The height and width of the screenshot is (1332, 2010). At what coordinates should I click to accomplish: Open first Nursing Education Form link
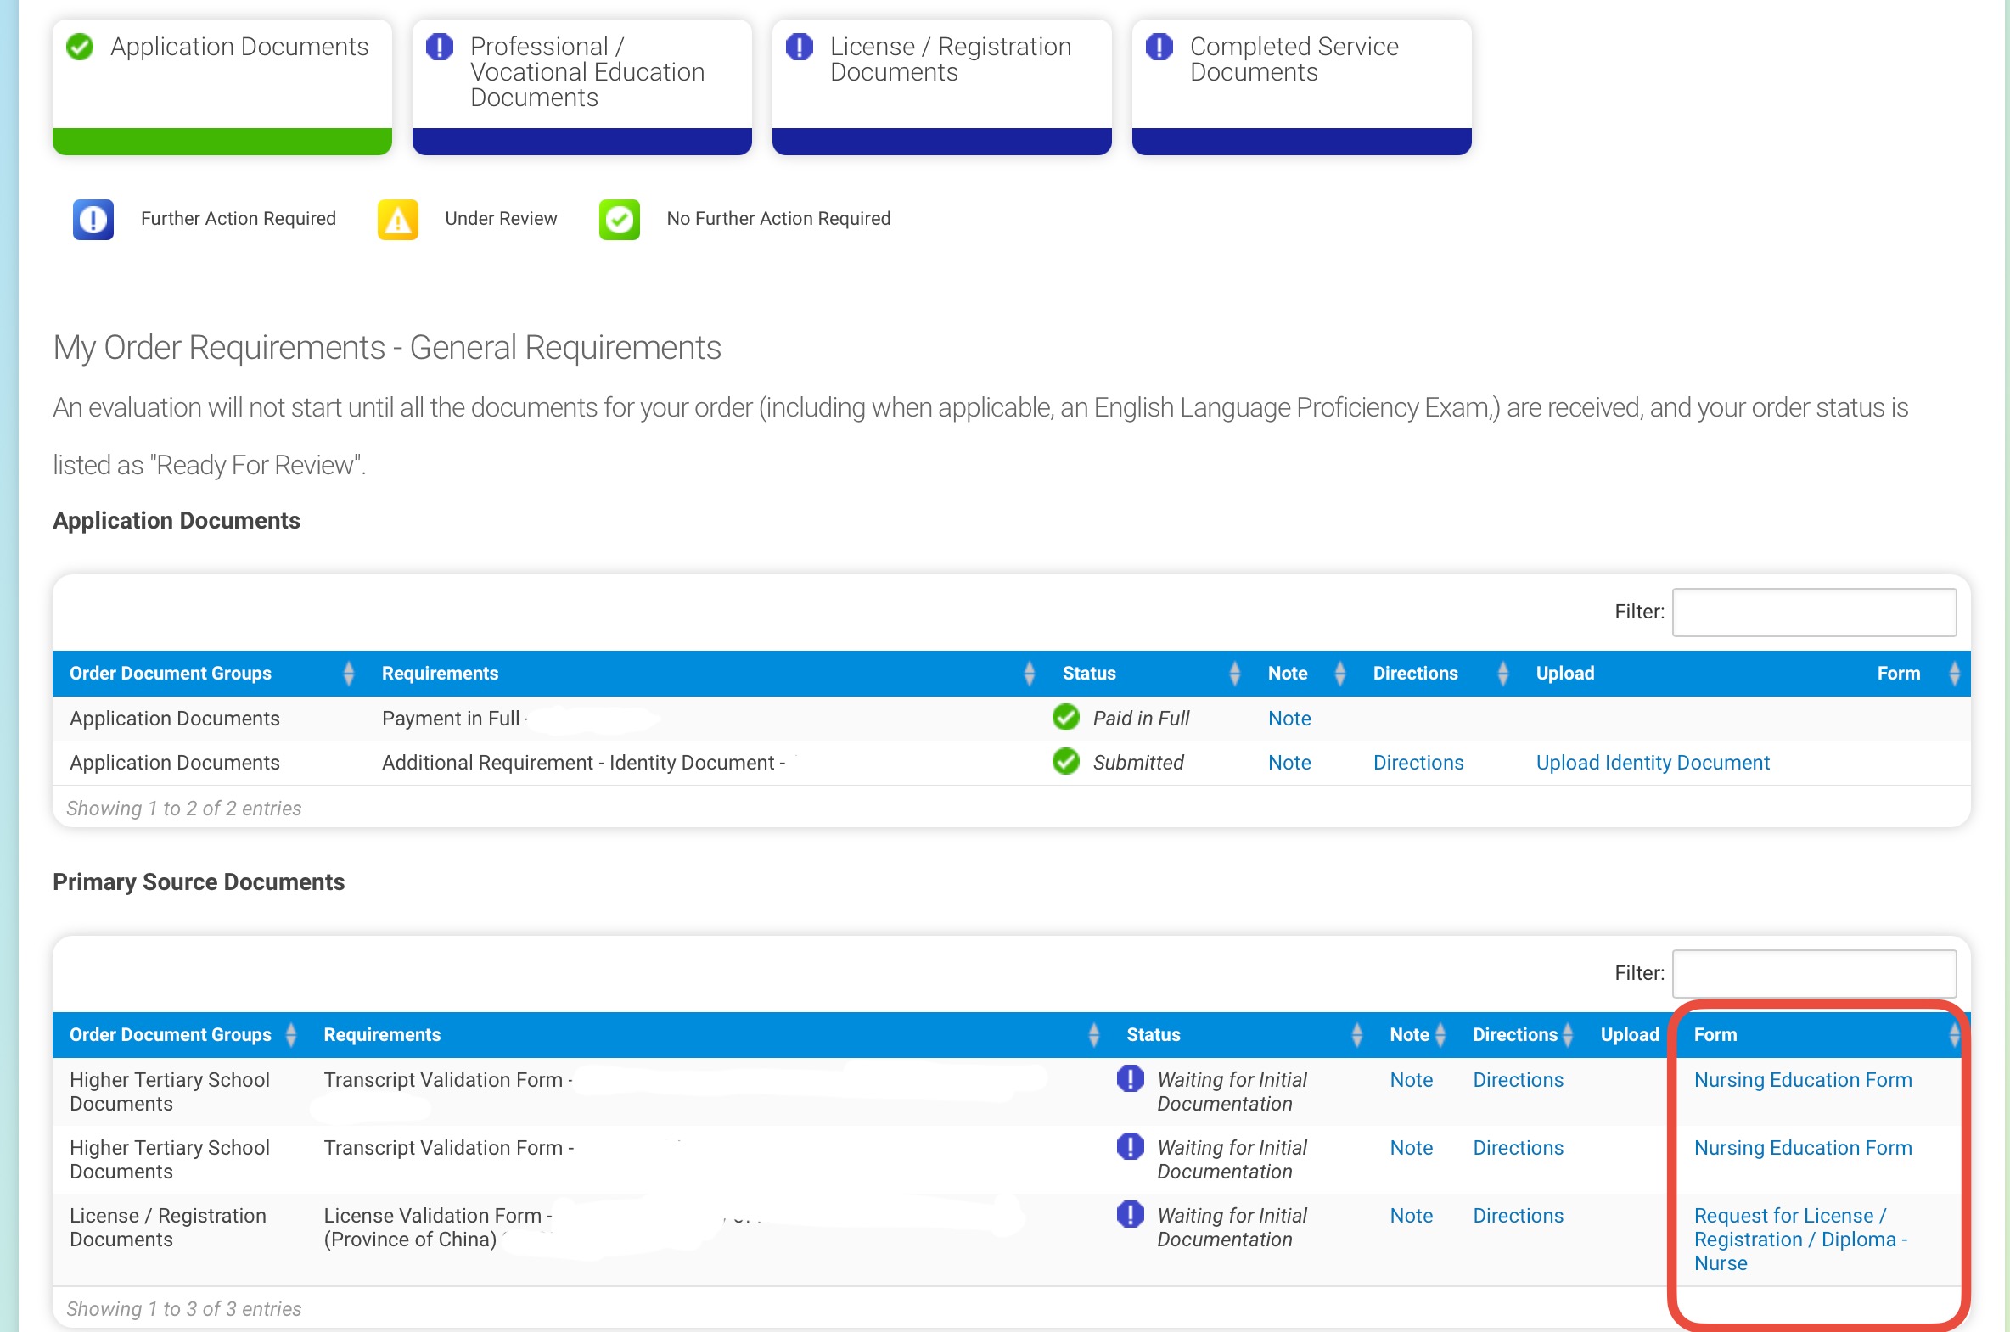pos(1802,1080)
